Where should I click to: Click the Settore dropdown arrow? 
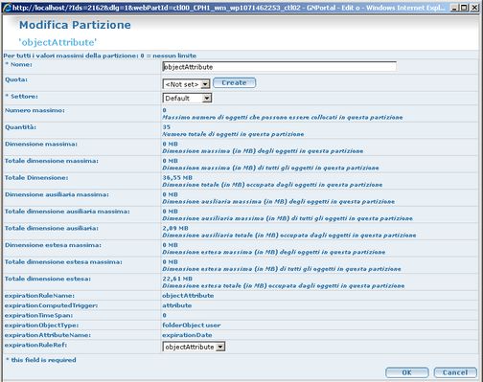click(207, 99)
